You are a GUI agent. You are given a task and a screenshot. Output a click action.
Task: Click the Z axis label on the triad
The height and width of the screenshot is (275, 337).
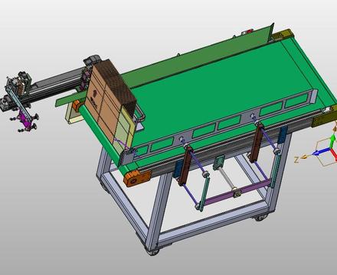(x=296, y=160)
